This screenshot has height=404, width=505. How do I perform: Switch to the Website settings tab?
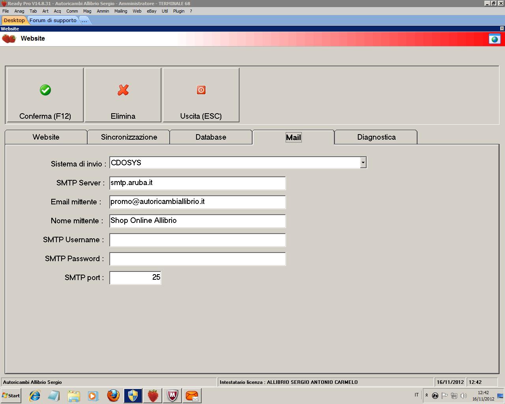46,137
